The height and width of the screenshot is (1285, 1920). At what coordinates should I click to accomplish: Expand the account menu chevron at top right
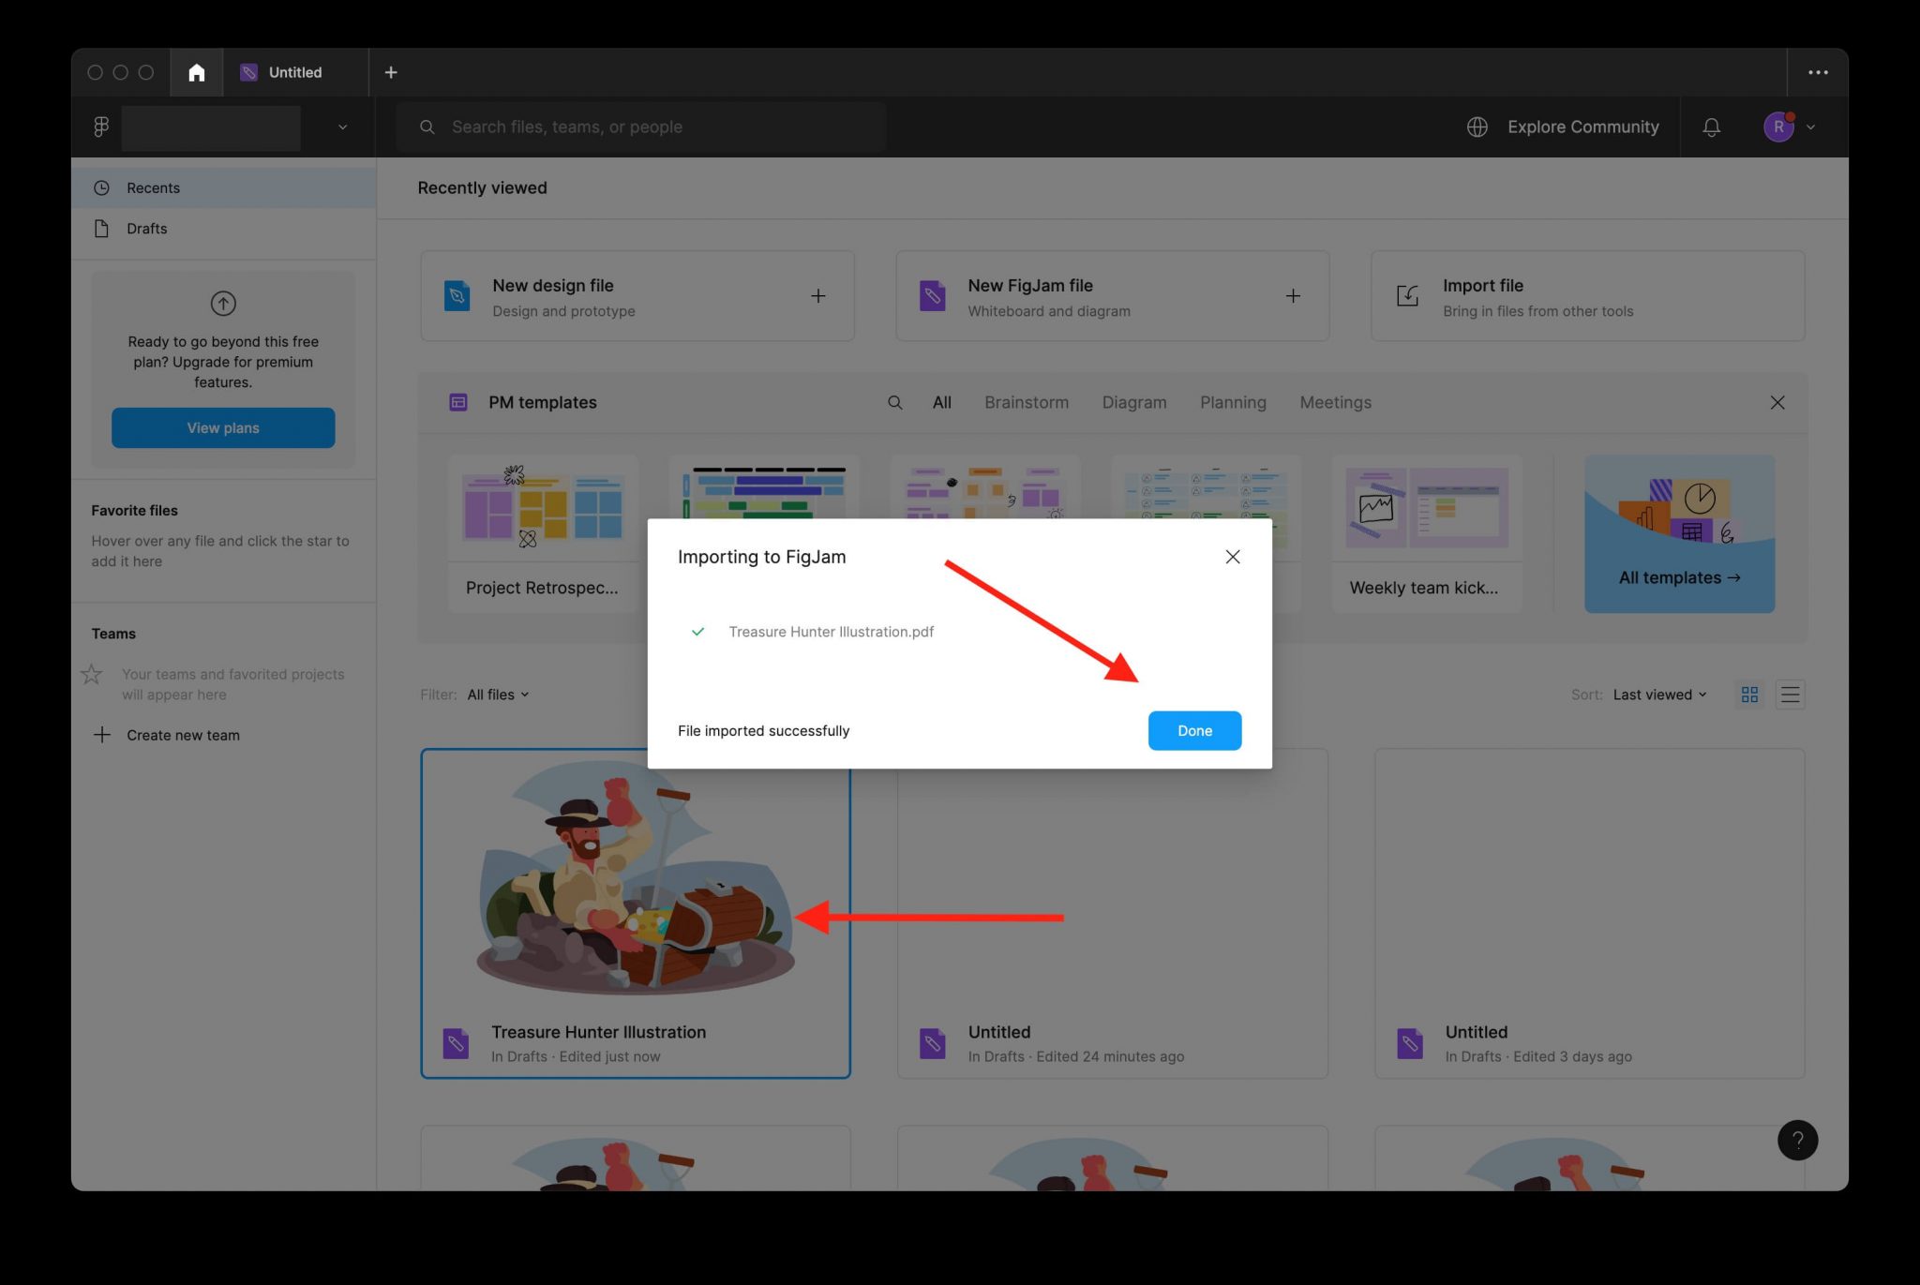tap(1810, 127)
